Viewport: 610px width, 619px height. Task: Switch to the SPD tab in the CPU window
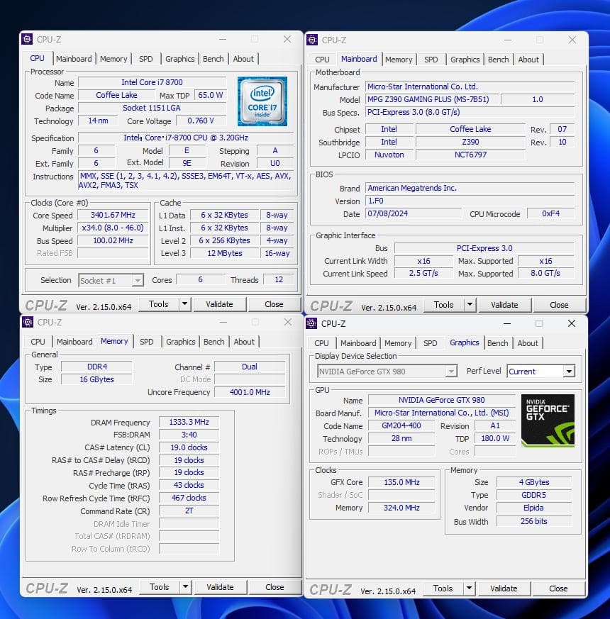pos(145,59)
